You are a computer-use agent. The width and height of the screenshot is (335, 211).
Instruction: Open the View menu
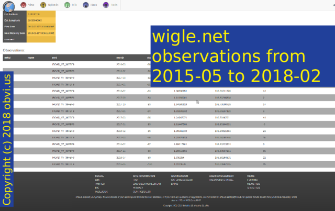coord(31,5)
